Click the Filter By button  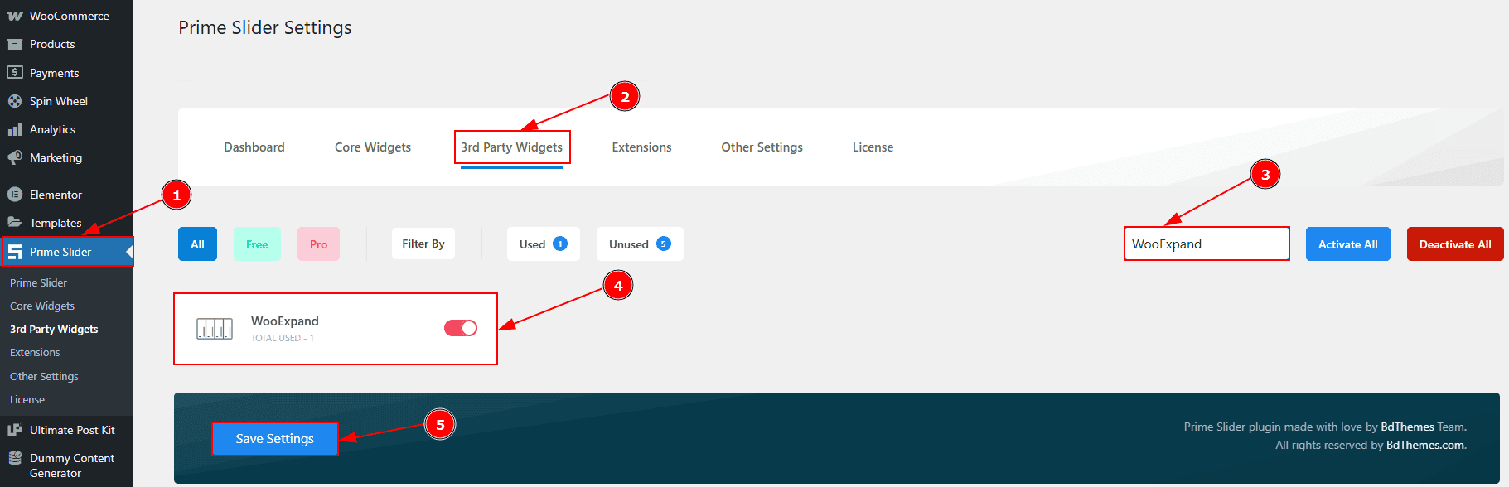[423, 243]
